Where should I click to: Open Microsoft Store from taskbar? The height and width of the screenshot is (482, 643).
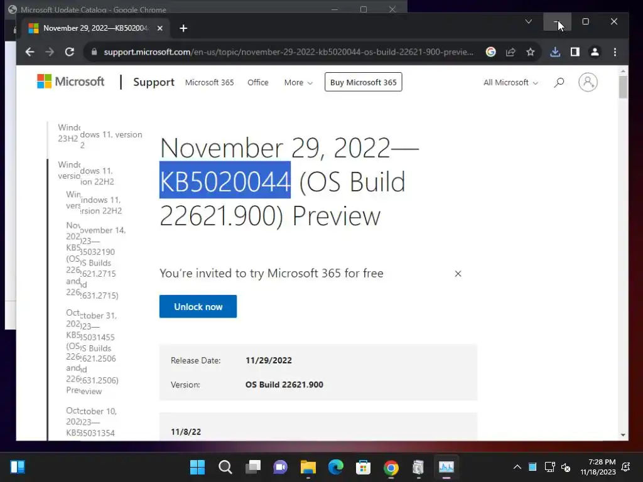point(364,467)
